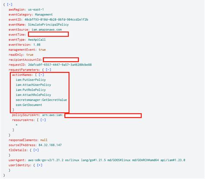205x179 pixels.
Task: Click the iam:AttachUserPolicy action entry
Action: click(33, 85)
